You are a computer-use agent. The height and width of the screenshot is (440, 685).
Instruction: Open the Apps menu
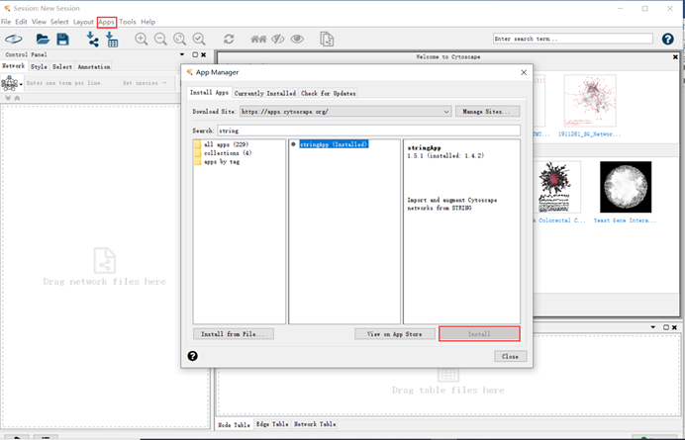point(107,22)
